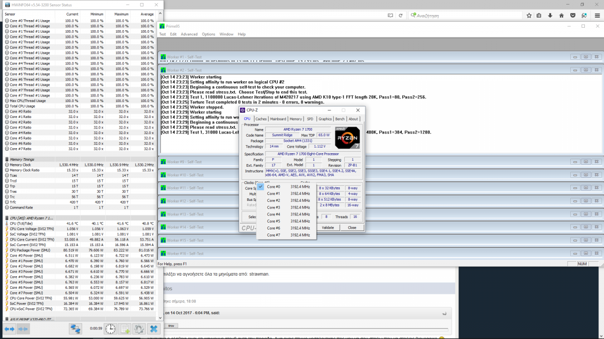Show Firefox bookmarks list icon
The height and width of the screenshot is (339, 604).
pyautogui.click(x=539, y=16)
